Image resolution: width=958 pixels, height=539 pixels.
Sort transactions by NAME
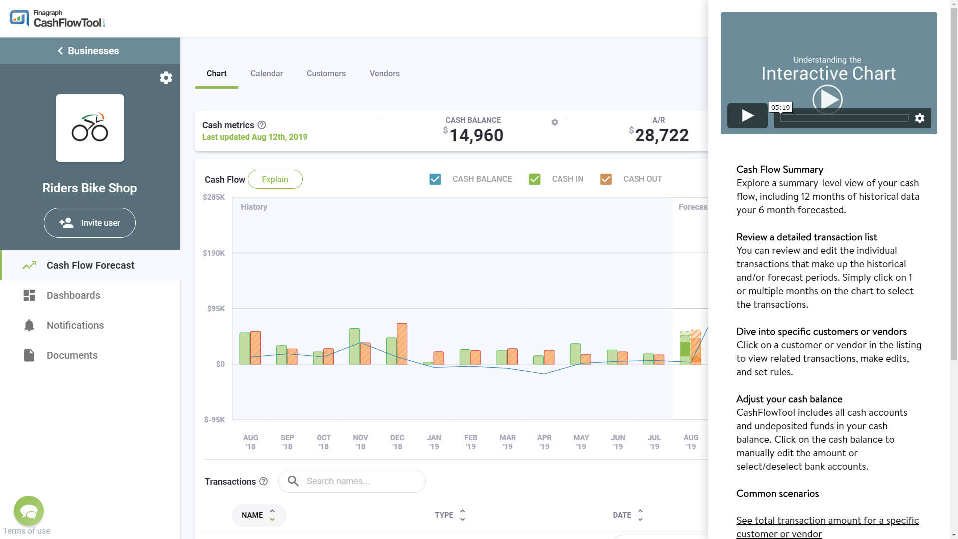coord(258,515)
